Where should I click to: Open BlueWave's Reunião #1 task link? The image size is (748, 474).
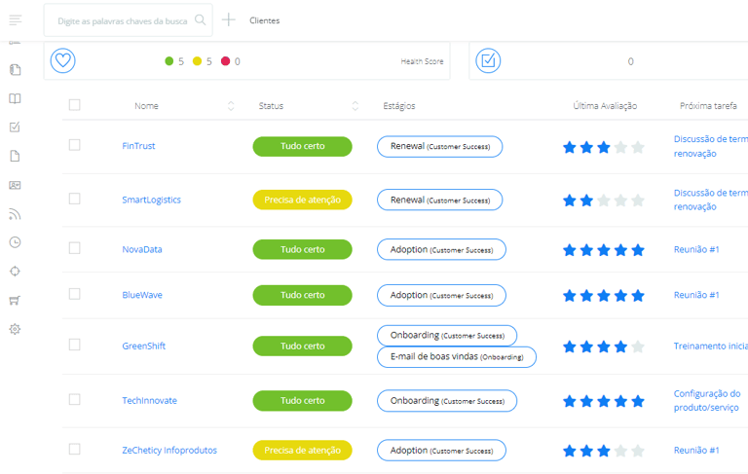click(x=696, y=295)
